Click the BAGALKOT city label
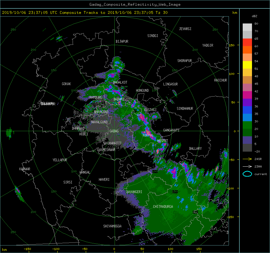The width and height of the screenshot is (270, 253). click(x=120, y=82)
